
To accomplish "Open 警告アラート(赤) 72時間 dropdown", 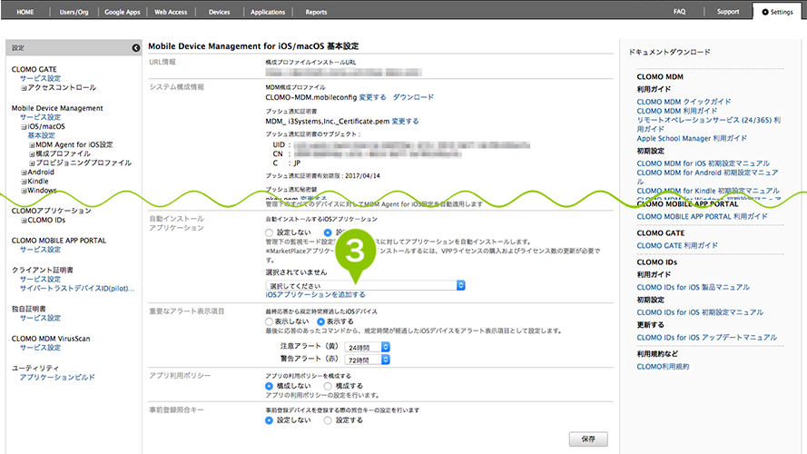I will click(x=367, y=360).
